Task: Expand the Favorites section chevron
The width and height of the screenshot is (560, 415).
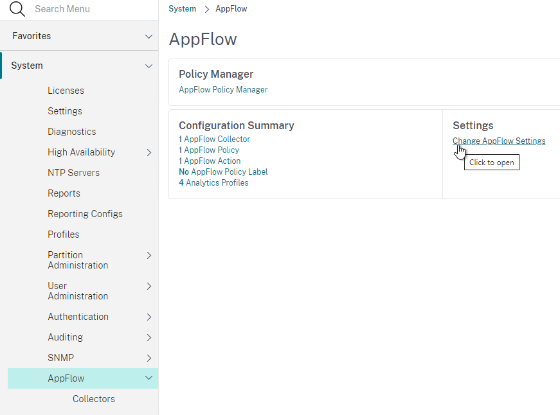Action: coord(149,37)
